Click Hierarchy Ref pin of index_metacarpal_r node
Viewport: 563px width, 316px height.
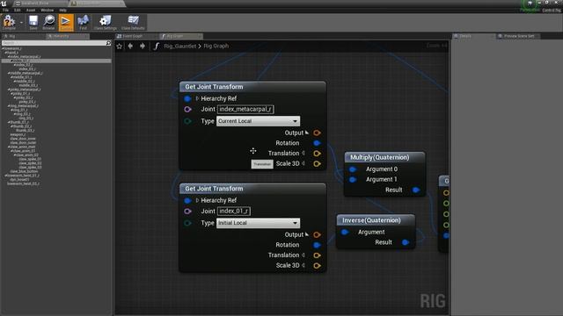pyautogui.click(x=187, y=98)
